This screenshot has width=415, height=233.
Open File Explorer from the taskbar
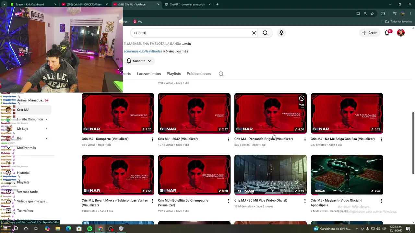[x=58, y=229]
